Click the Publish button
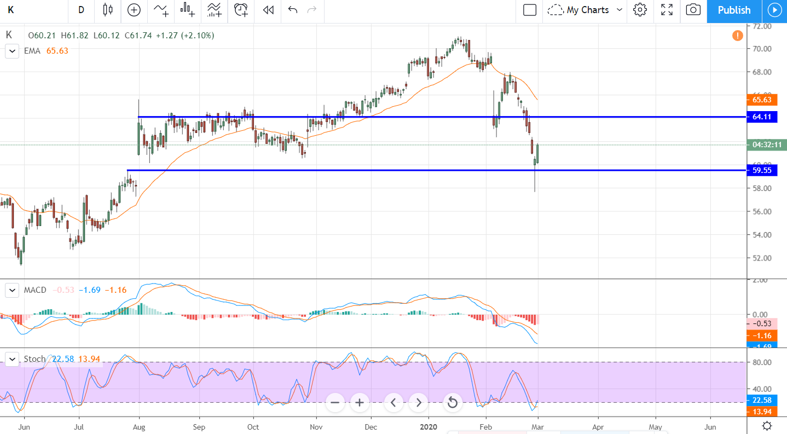The width and height of the screenshot is (787, 434). (x=734, y=10)
